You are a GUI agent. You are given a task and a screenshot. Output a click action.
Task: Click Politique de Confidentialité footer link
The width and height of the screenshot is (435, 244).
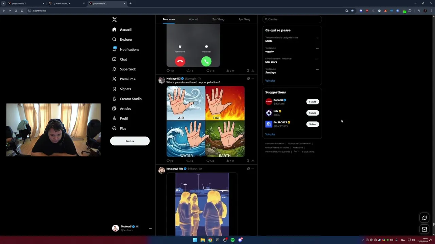click(x=299, y=144)
